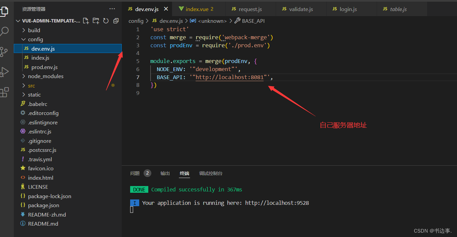The width and height of the screenshot is (457, 237).
Task: Open package.json from the Explorer
Action: pyautogui.click(x=43, y=205)
